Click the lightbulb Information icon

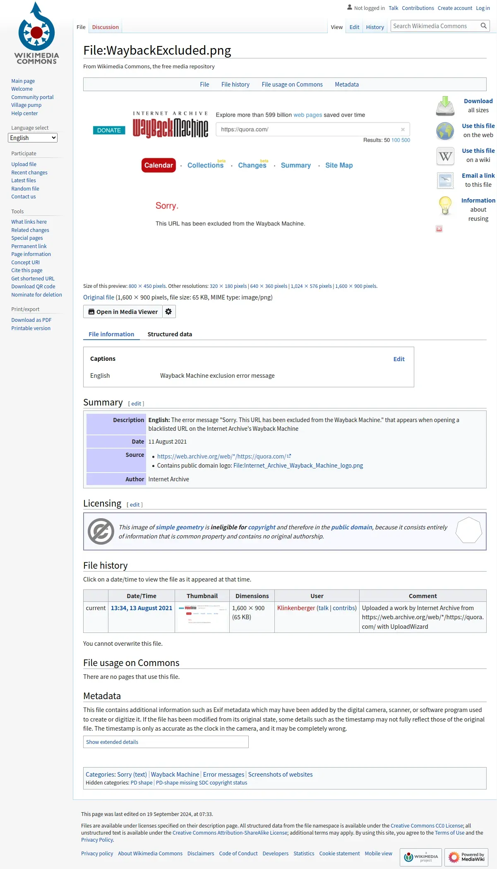tap(445, 205)
